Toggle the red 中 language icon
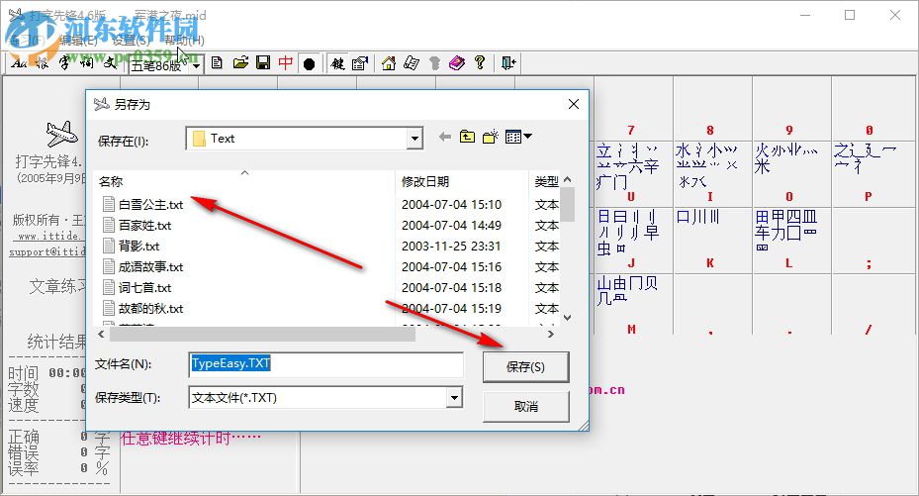The width and height of the screenshot is (919, 496). tap(286, 62)
